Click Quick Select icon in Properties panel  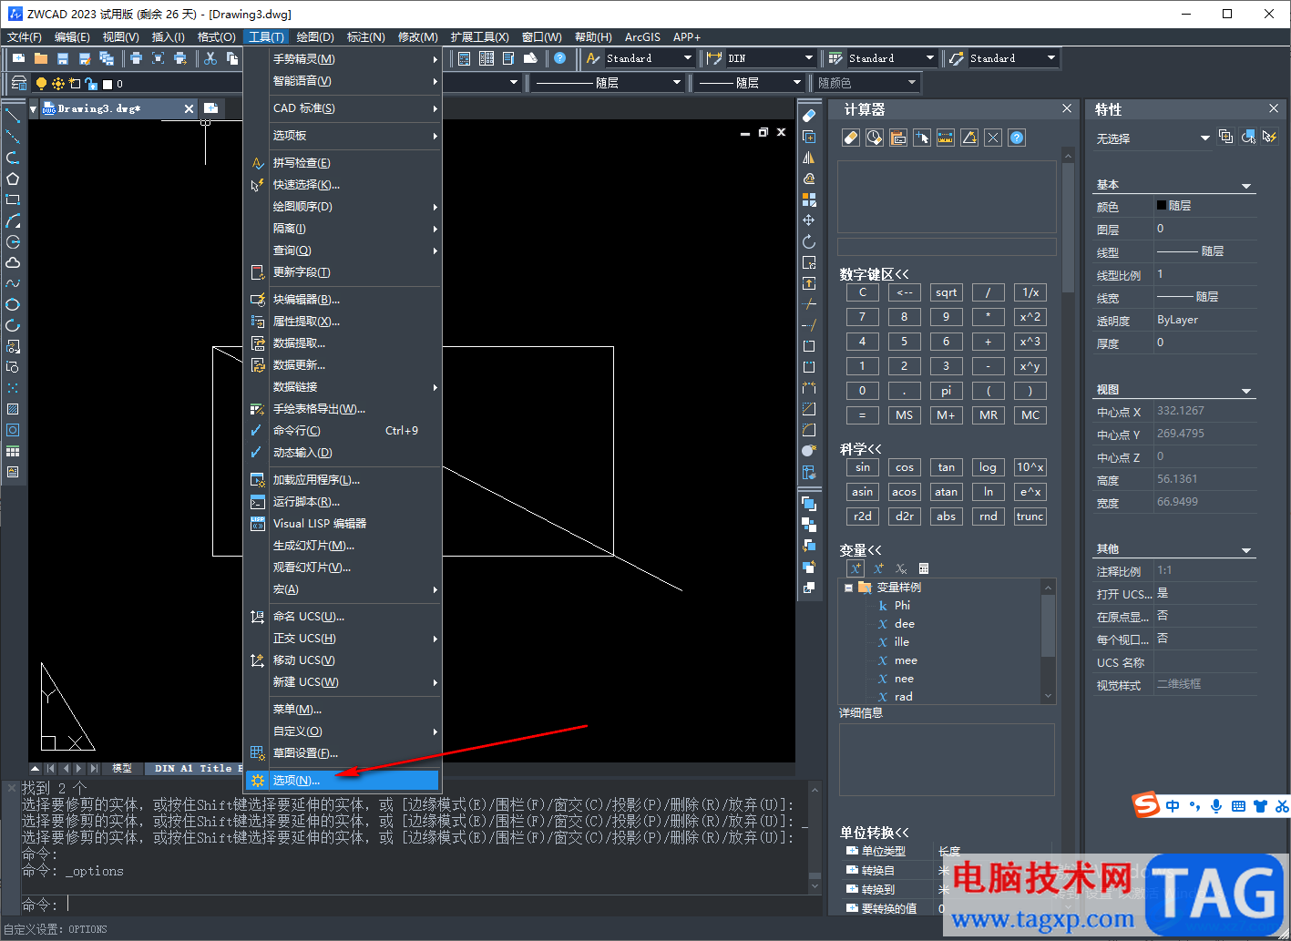click(x=1268, y=138)
